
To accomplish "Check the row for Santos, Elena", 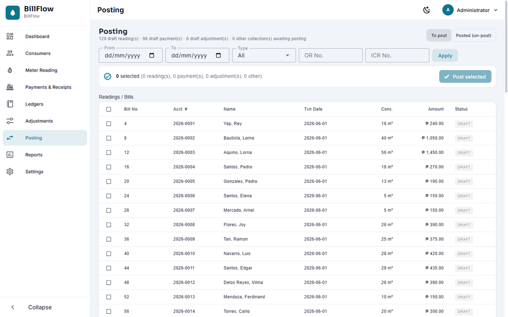I will pos(109,196).
